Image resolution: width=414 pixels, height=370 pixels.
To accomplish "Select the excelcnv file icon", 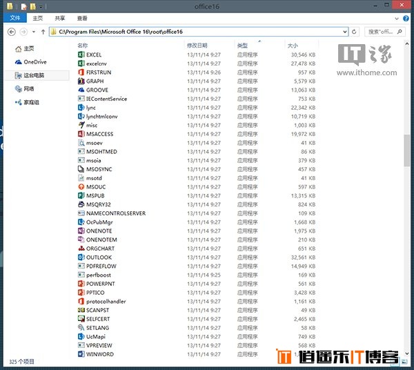I will (x=81, y=64).
